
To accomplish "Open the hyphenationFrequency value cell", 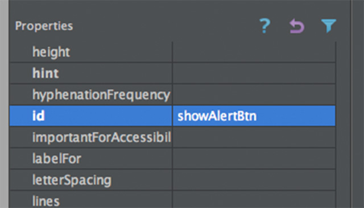I will [x=254, y=94].
